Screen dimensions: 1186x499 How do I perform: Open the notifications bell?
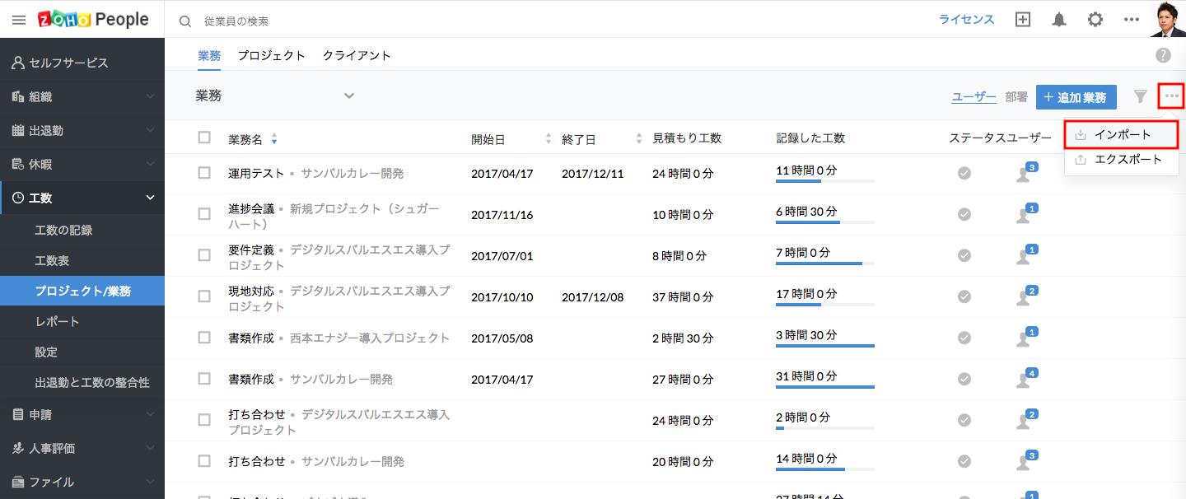[x=1059, y=20]
